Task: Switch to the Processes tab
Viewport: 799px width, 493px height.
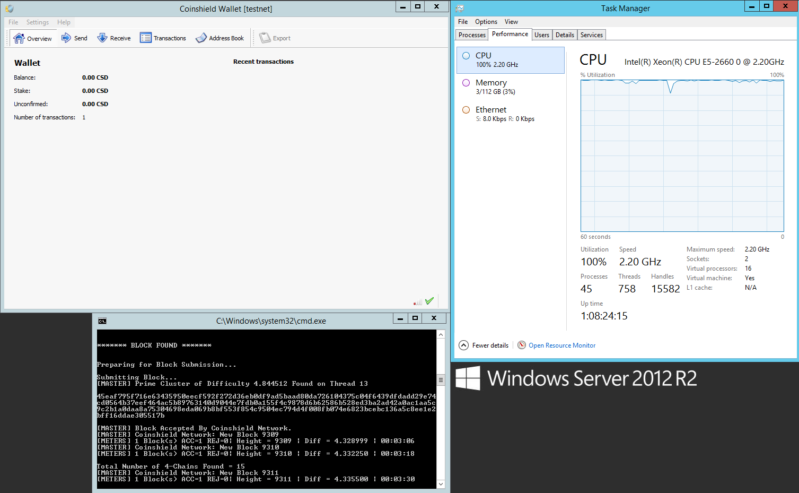Action: 472,35
